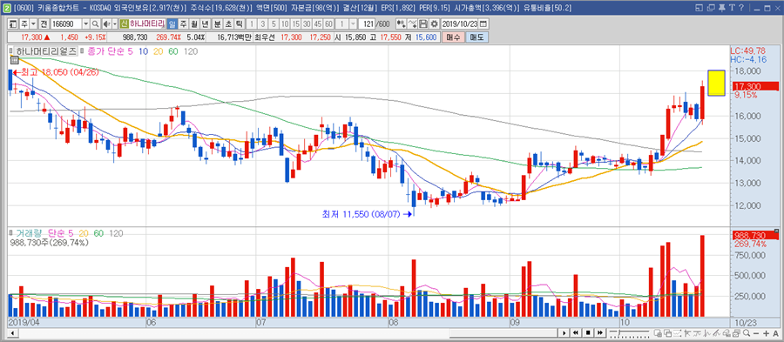
Task: Click the minus zoom-out icon at bottom
Action: [756, 333]
